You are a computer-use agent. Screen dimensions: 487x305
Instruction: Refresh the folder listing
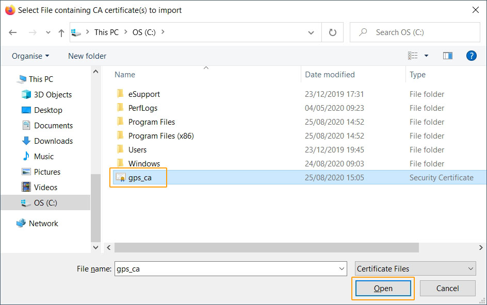(333, 32)
